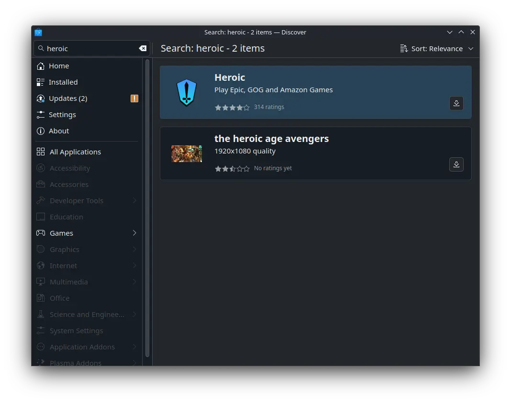Click the Multimedia monitor icon
Screen dimensions: 511x403
coord(41,282)
